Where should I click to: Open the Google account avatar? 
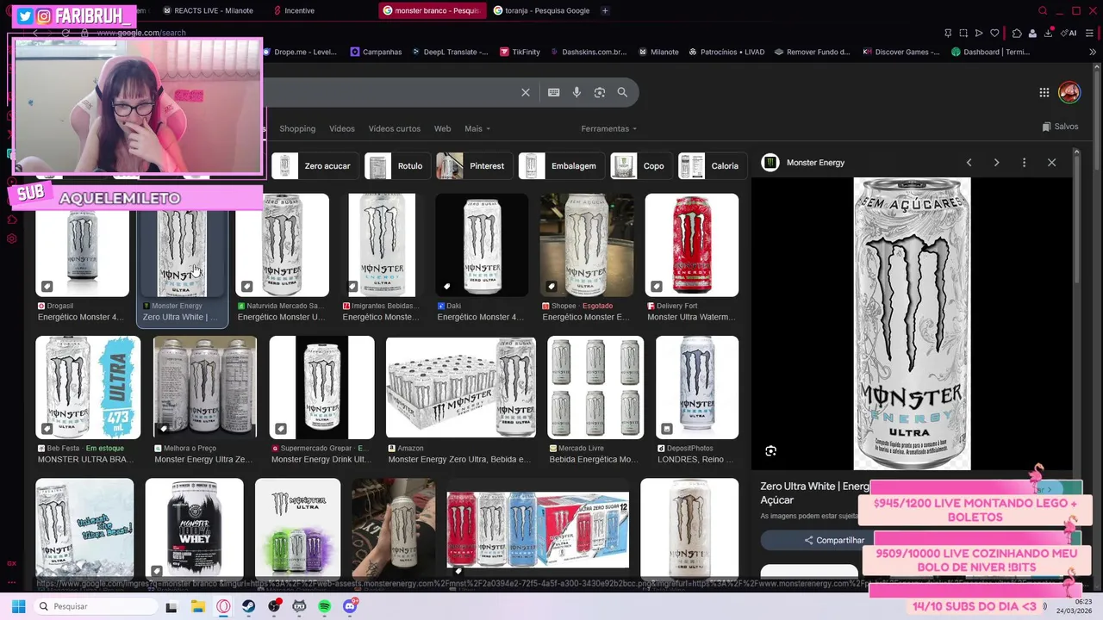1069,92
